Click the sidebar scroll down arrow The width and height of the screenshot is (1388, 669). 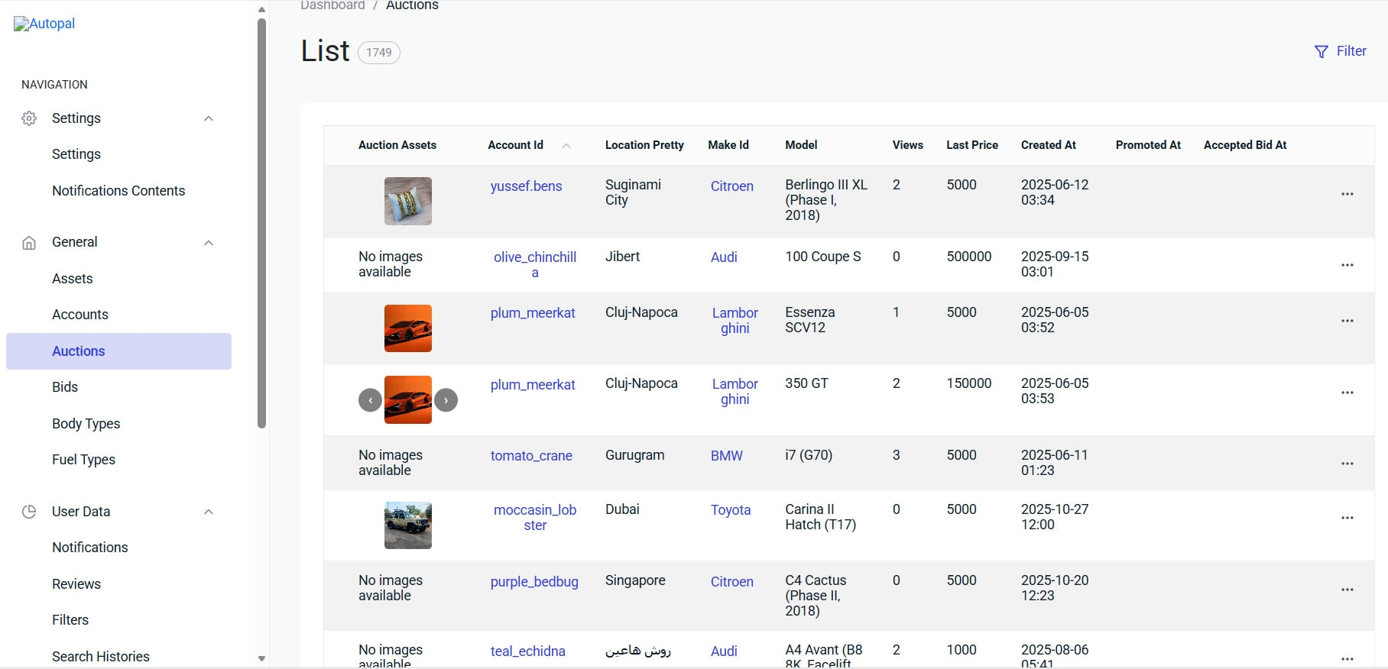(x=261, y=658)
